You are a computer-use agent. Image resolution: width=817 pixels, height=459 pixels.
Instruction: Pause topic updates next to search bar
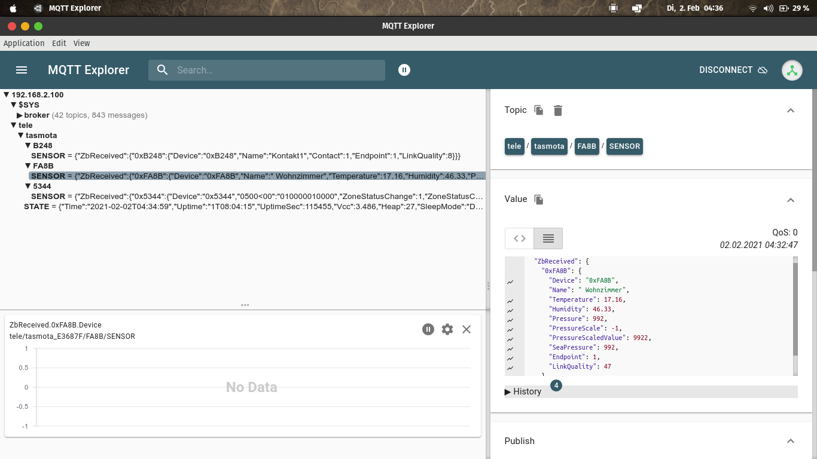click(404, 70)
